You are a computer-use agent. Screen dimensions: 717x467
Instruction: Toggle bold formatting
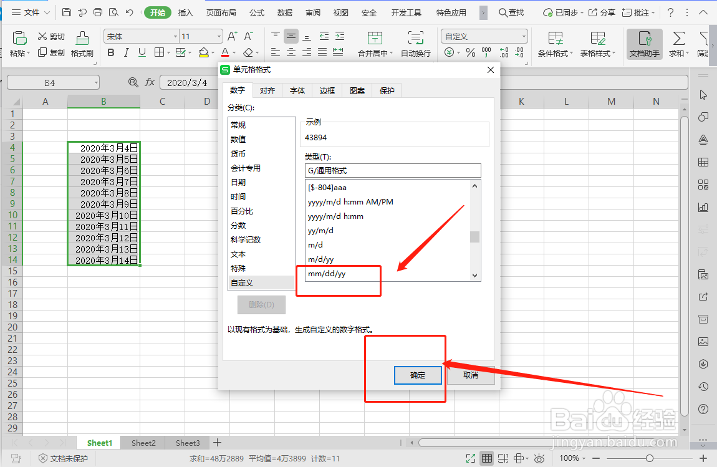(111, 53)
